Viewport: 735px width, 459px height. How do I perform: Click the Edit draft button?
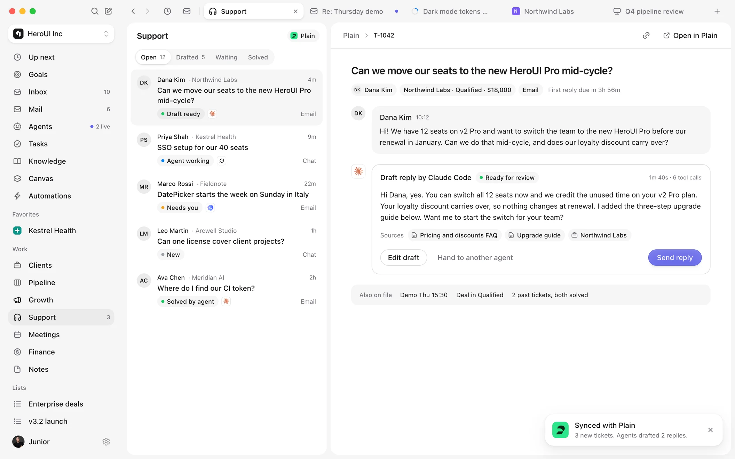pos(403,258)
